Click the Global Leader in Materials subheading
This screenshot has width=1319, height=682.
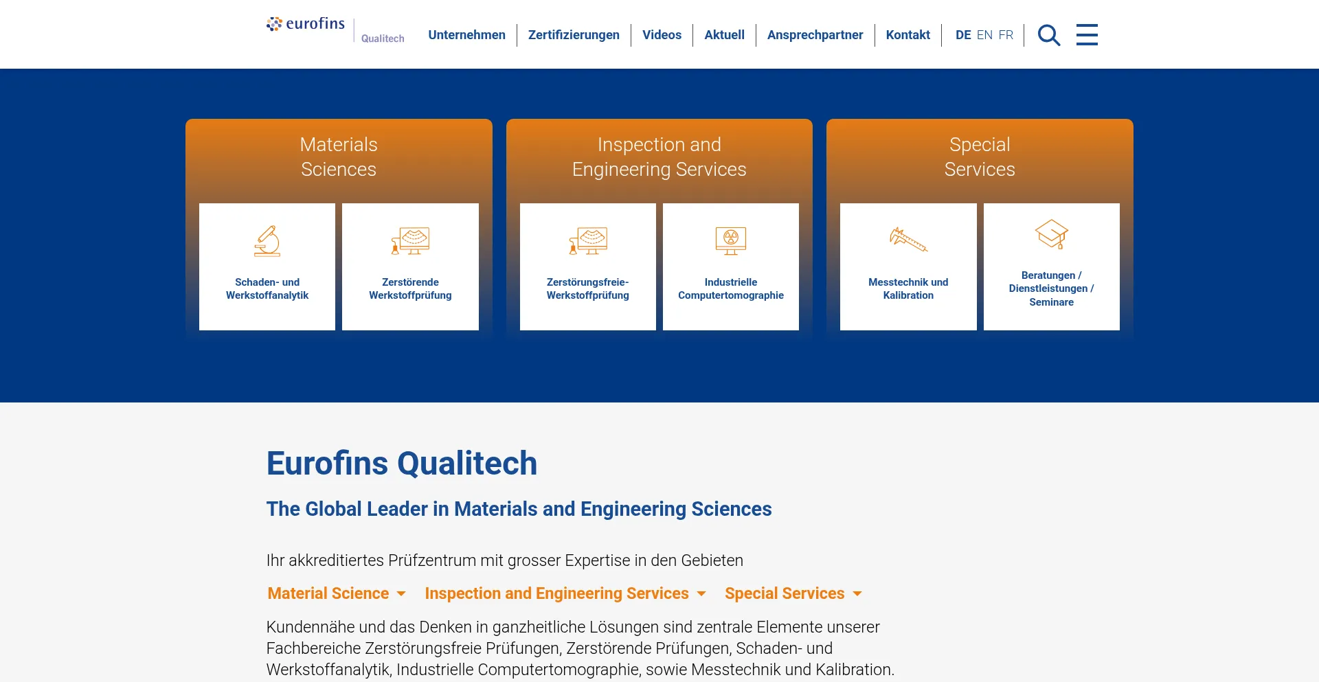pyautogui.click(x=519, y=509)
